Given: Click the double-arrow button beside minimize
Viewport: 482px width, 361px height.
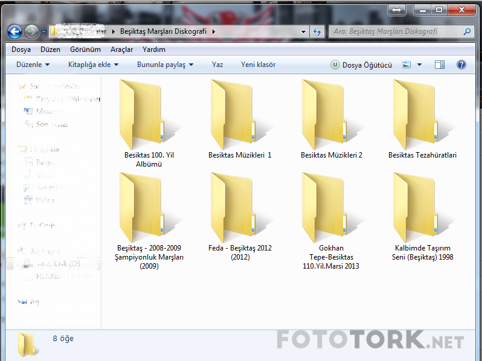Looking at the screenshot, I should click(x=397, y=10).
